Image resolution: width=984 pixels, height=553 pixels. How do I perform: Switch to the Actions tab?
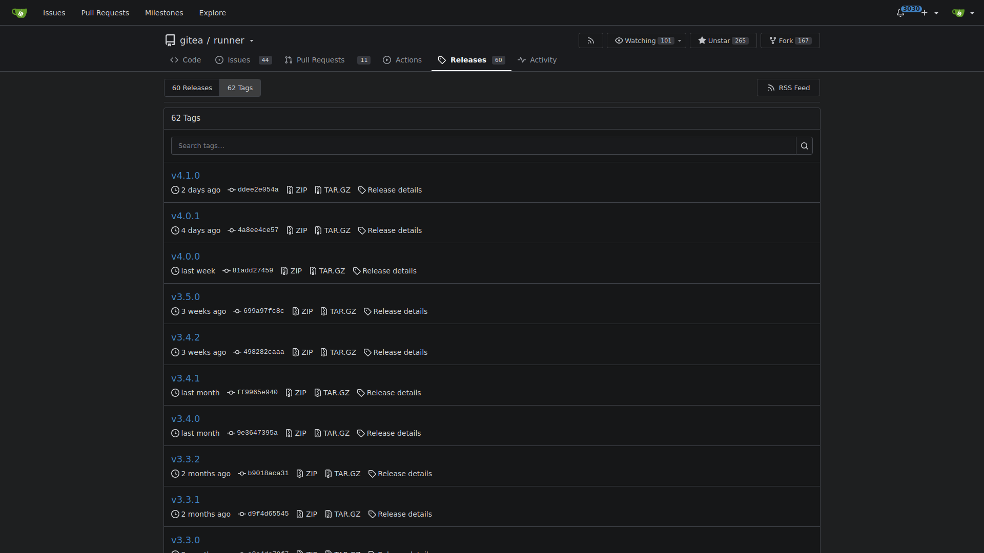[402, 60]
